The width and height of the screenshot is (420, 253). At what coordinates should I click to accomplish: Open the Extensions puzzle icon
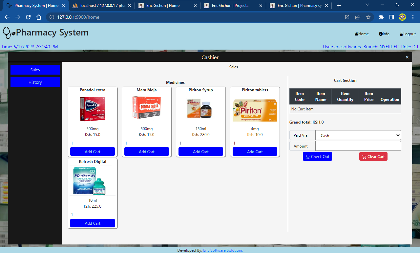pos(381,17)
